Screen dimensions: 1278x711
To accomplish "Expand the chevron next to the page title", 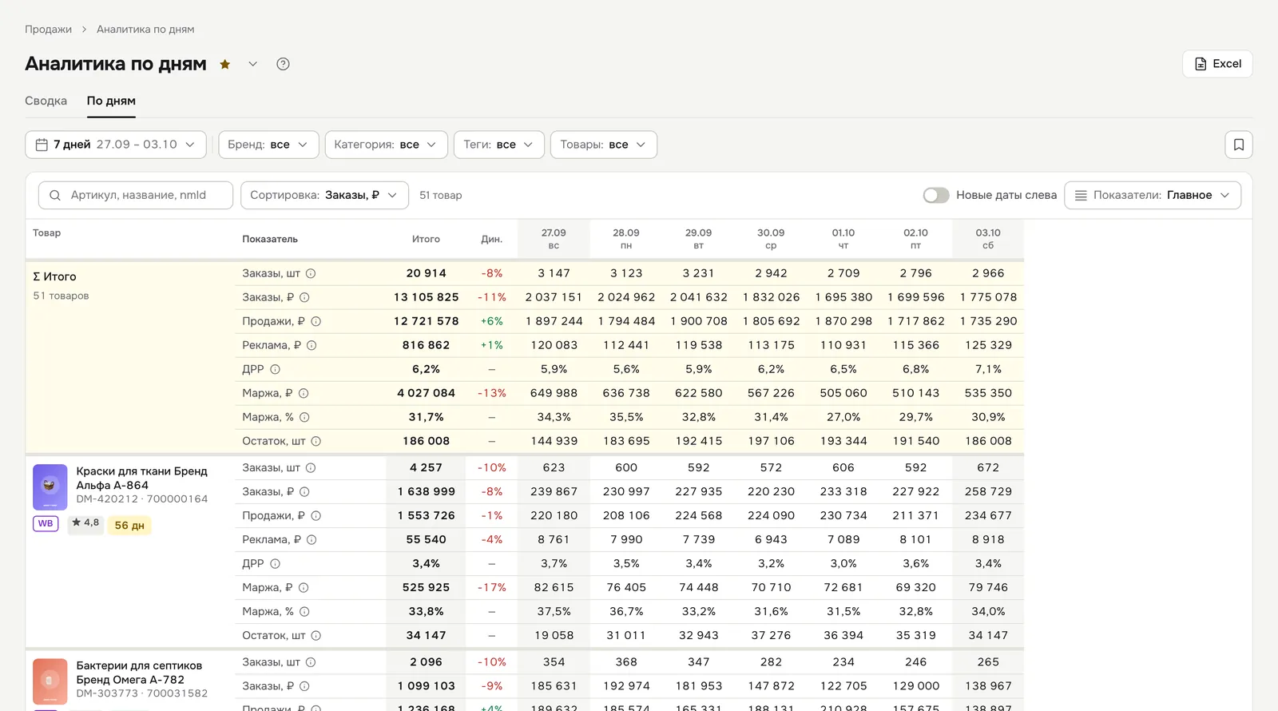I will (252, 64).
